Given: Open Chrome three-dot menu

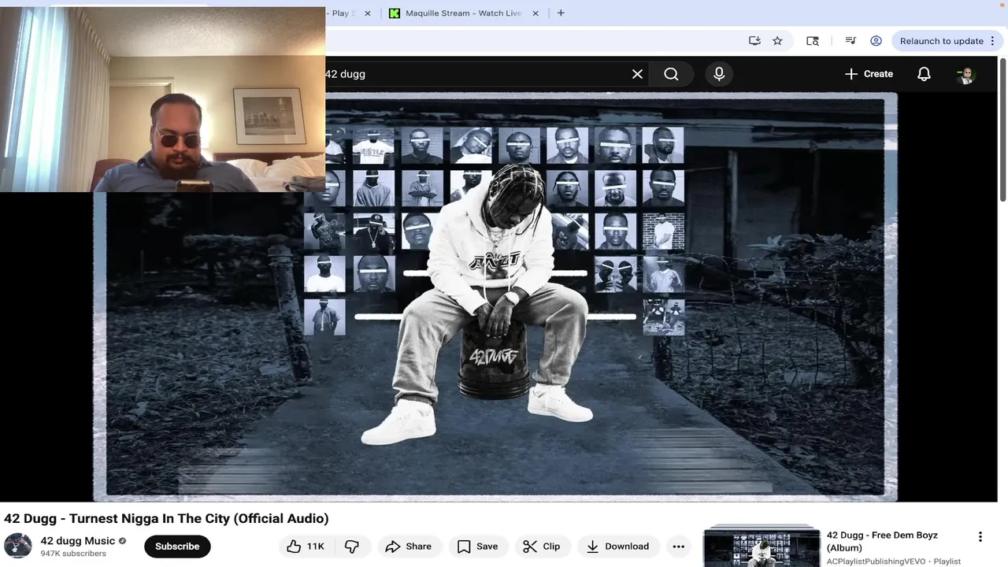Looking at the screenshot, I should click(993, 41).
